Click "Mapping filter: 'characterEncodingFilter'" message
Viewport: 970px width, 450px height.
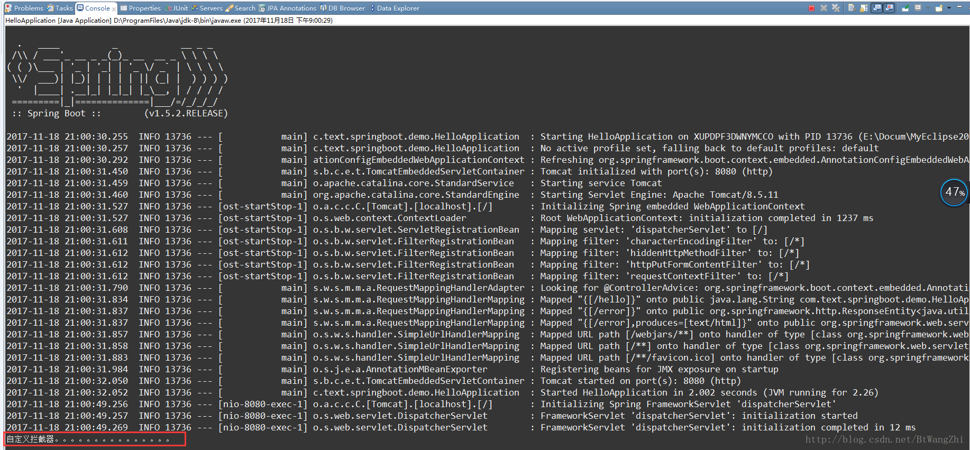tap(672, 241)
